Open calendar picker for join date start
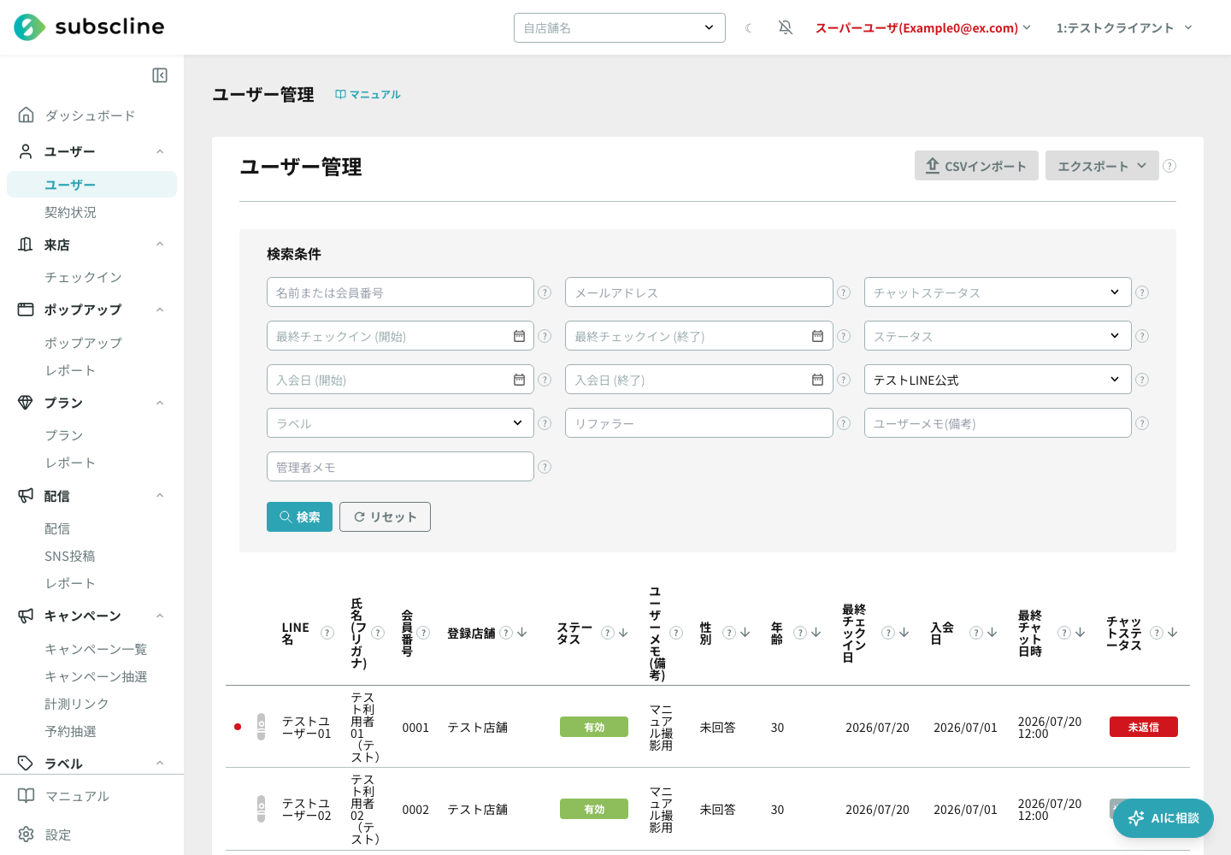 (519, 380)
